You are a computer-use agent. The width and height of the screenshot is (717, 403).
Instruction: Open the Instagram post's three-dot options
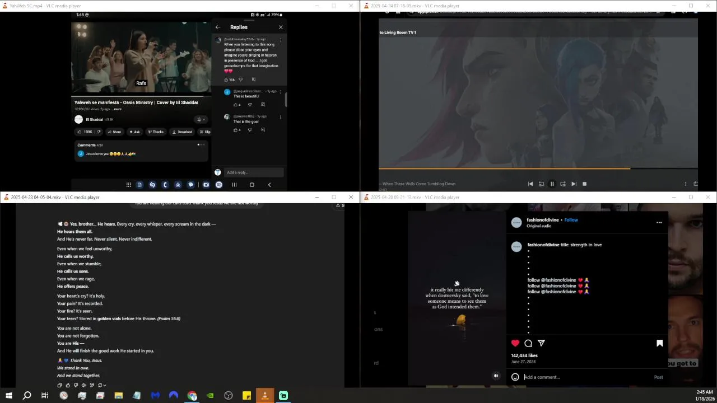pos(659,222)
